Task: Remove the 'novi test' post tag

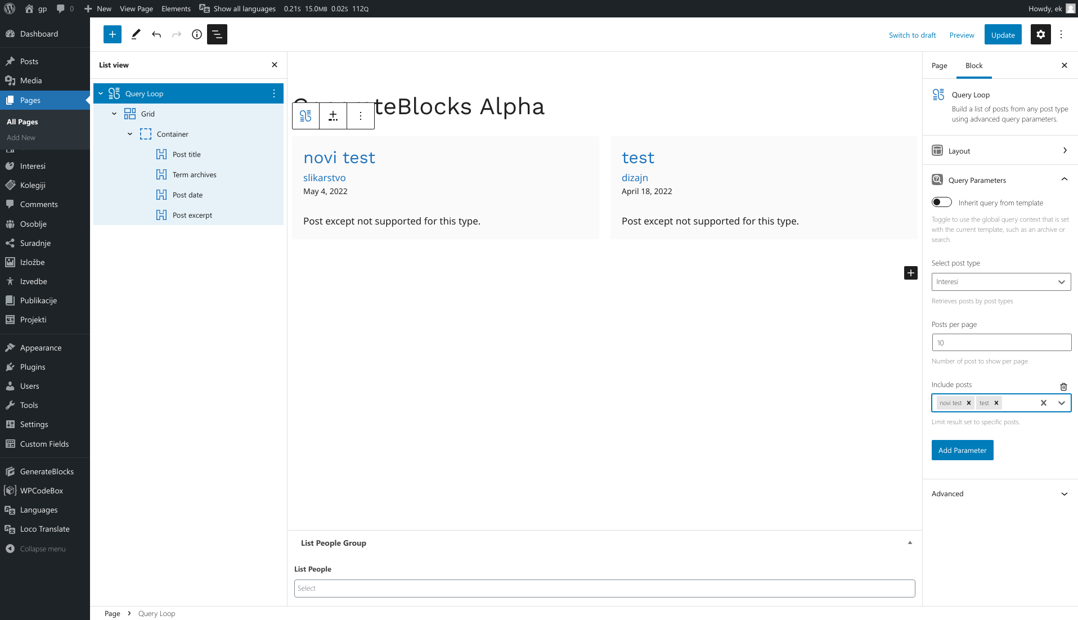Action: (x=969, y=403)
